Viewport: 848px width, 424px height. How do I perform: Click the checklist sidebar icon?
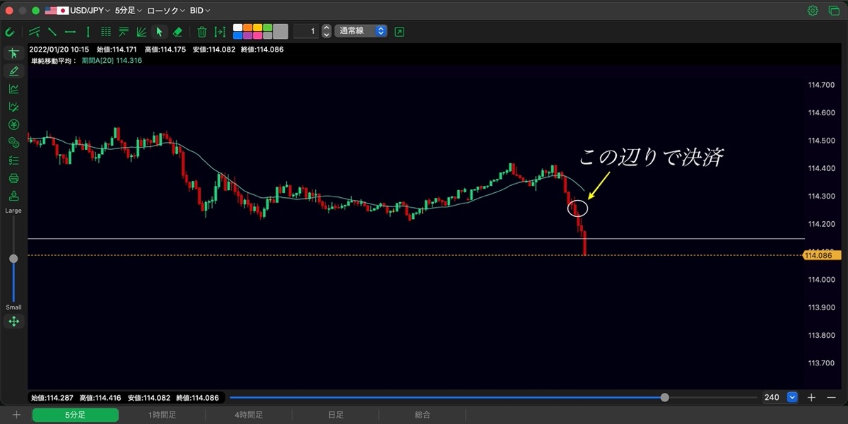coord(13,160)
